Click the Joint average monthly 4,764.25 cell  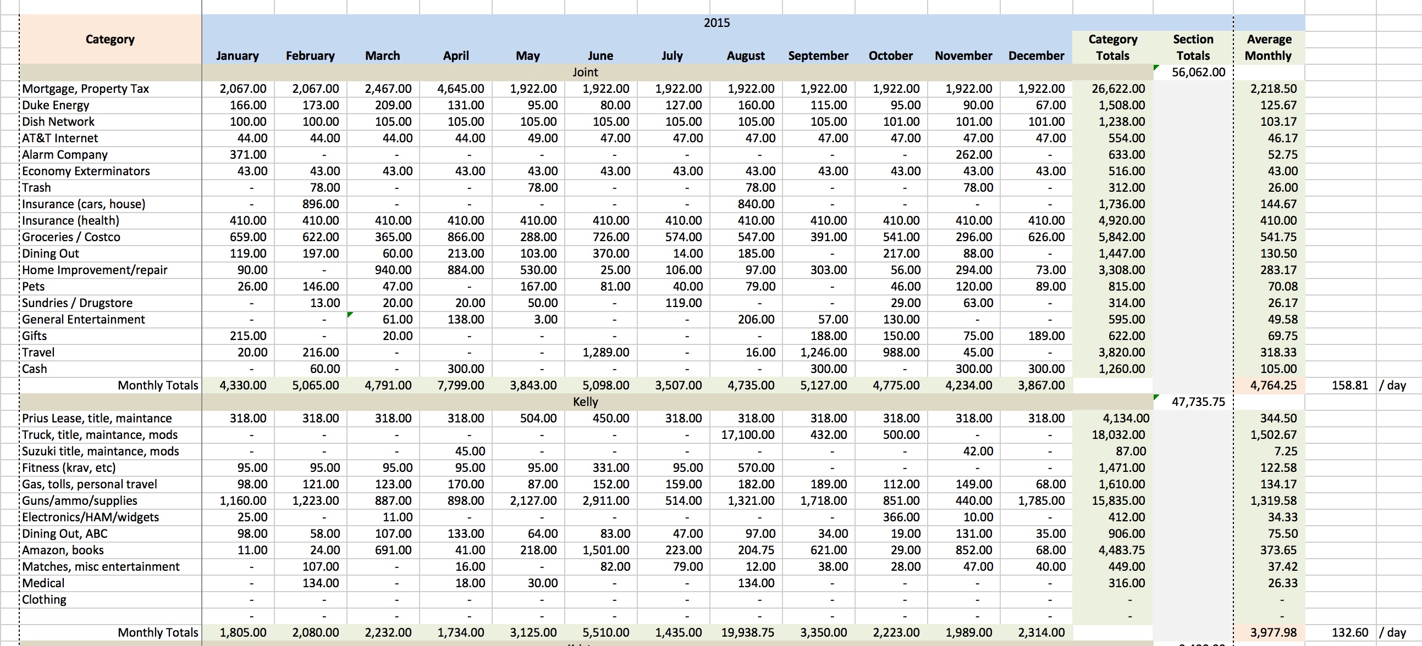pos(1273,385)
